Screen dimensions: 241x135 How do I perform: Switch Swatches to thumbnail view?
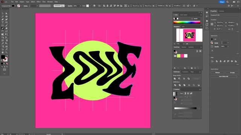coord(200,51)
